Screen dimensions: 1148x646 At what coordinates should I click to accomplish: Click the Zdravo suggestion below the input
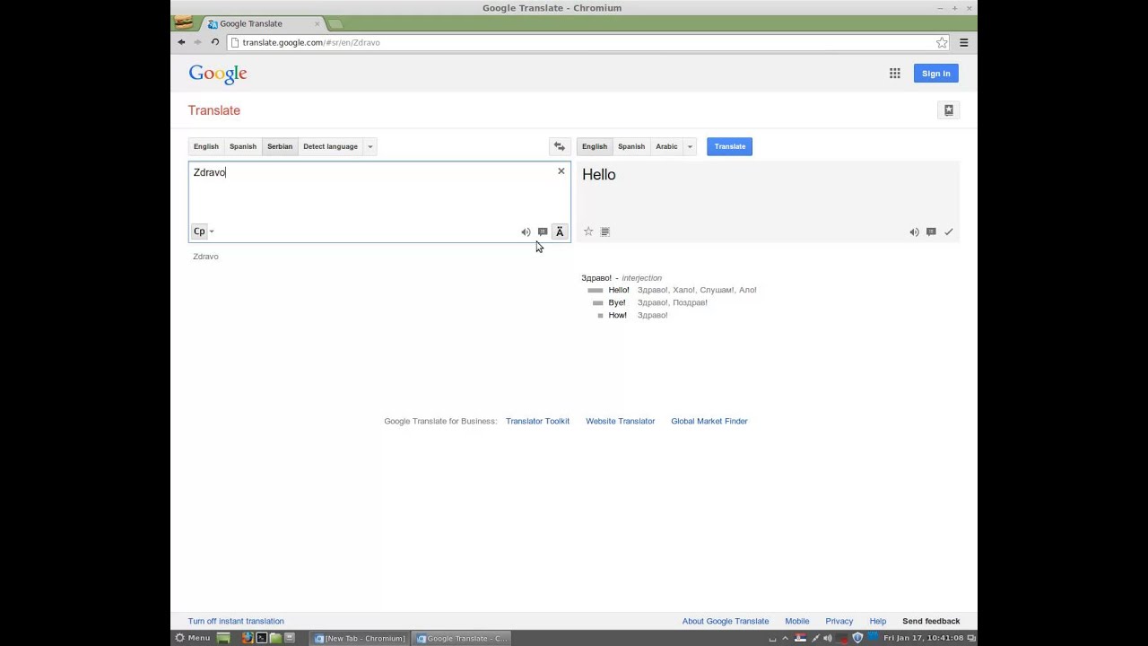tap(205, 257)
